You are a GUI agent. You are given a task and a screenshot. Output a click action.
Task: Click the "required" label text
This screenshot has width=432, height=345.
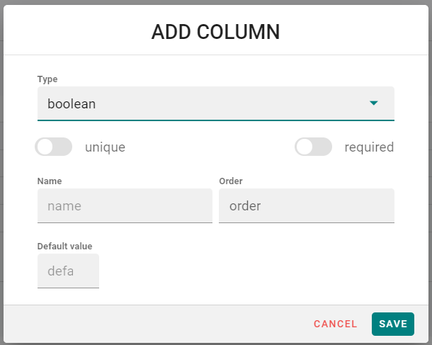369,147
